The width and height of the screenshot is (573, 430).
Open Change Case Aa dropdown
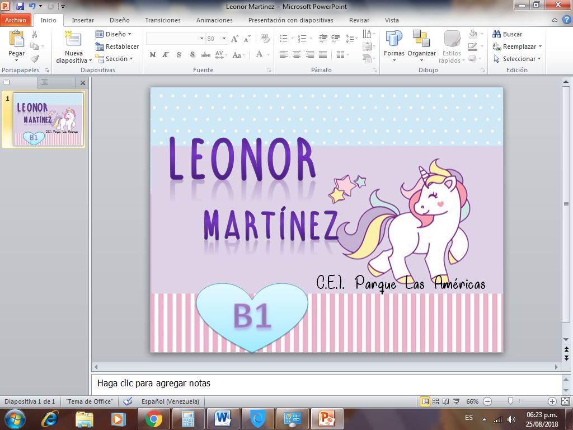[x=238, y=55]
